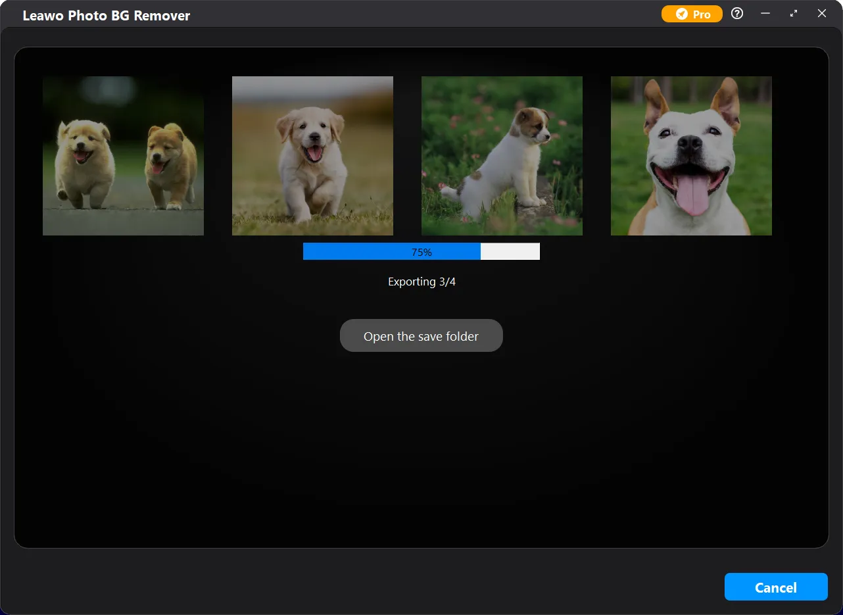The height and width of the screenshot is (615, 843).
Task: Select the smiling white dog with tongue thumbnail
Action: click(x=691, y=156)
